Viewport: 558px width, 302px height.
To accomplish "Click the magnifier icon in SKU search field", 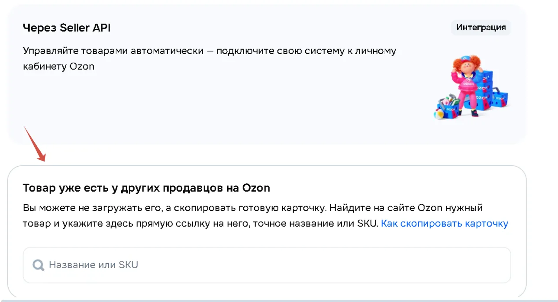I will tap(39, 265).
